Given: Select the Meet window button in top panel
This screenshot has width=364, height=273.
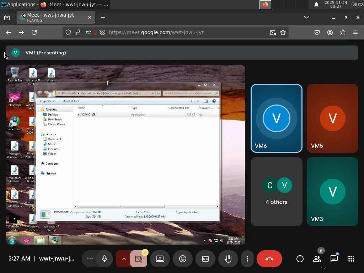Looking at the screenshot, I should pos(75,4).
